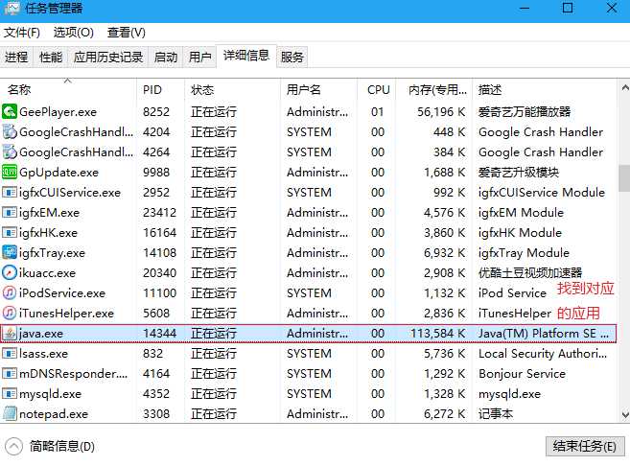Click memory value 113,584 K

point(437,334)
